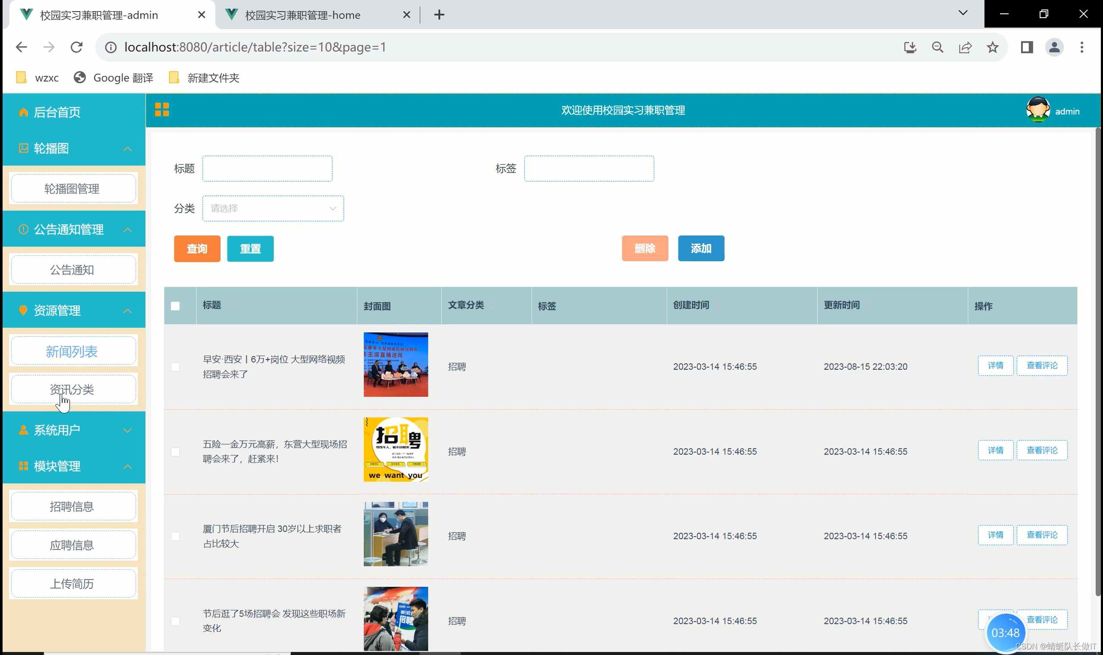Image resolution: width=1103 pixels, height=655 pixels.
Task: Click the 标题 search input field
Action: (267, 169)
